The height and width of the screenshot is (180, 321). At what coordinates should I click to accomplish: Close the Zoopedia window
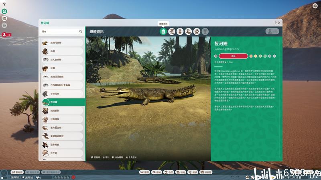click(279, 23)
